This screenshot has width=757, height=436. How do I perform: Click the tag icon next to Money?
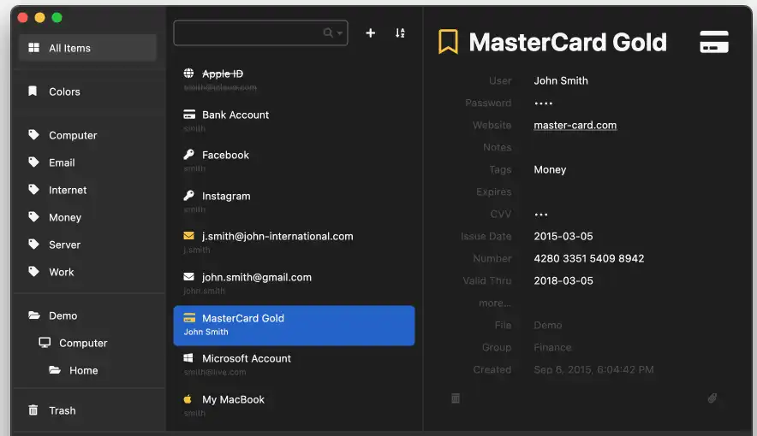pos(33,217)
